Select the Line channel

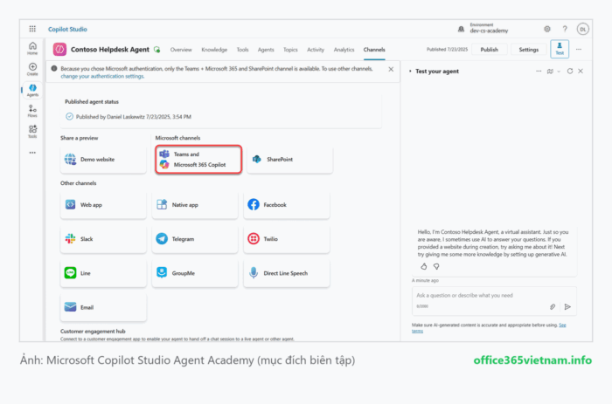pyautogui.click(x=103, y=273)
